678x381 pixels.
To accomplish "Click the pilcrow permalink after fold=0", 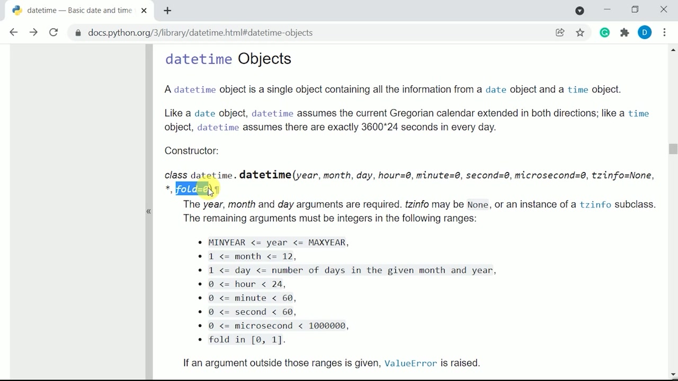I will click(x=217, y=189).
